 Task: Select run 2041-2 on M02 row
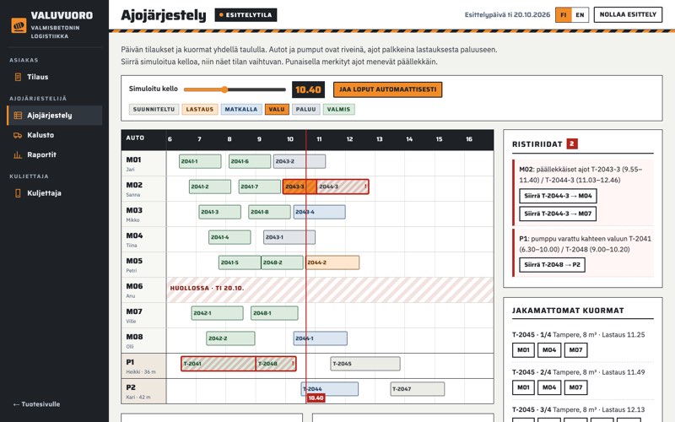(210, 187)
